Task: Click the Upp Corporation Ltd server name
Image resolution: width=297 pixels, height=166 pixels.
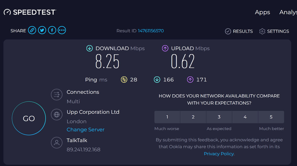Action: tap(93, 112)
